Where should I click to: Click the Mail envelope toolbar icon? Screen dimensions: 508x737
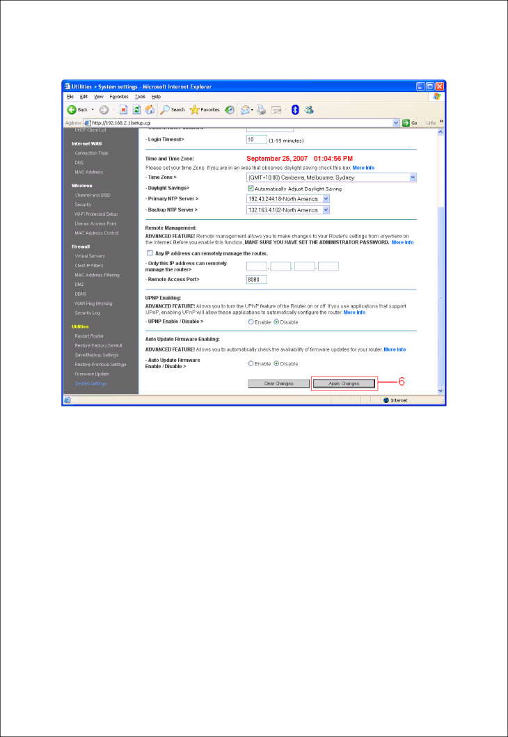pos(245,109)
